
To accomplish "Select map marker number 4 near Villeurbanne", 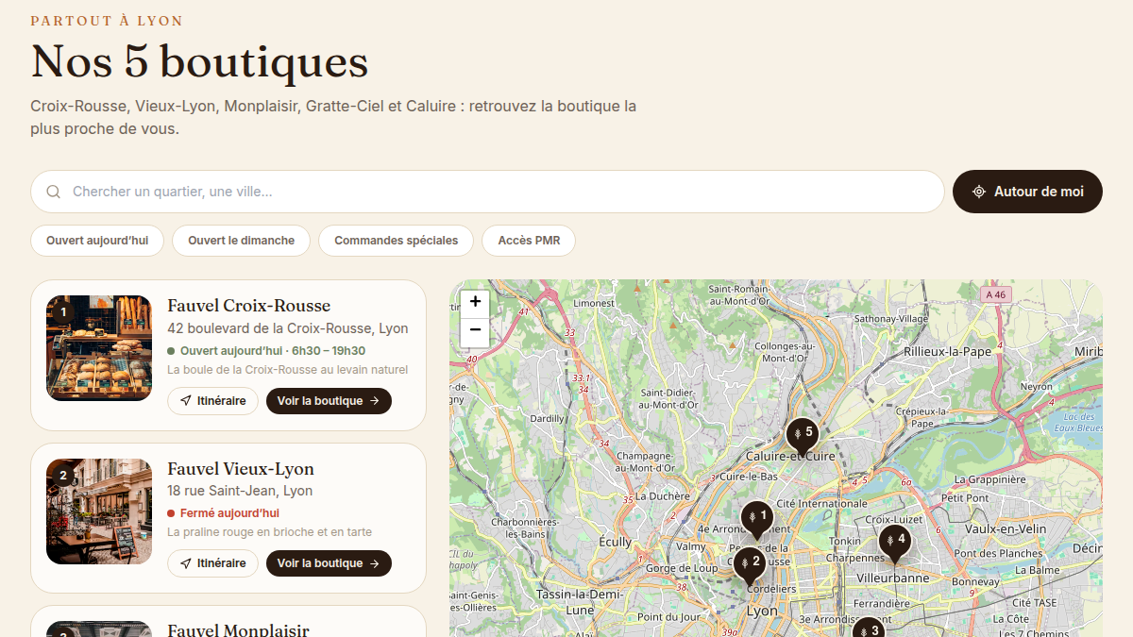I will 894,542.
